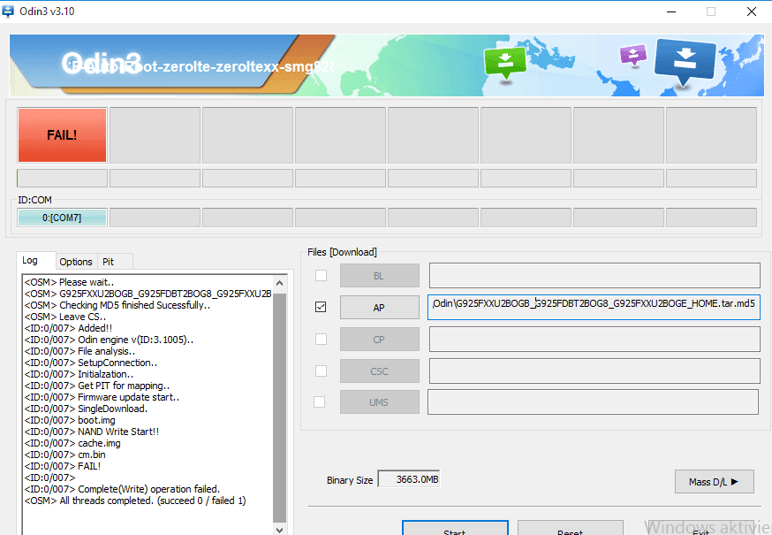
Task: Click log line 'Get PIT for mapping..'
Action: click(97, 386)
